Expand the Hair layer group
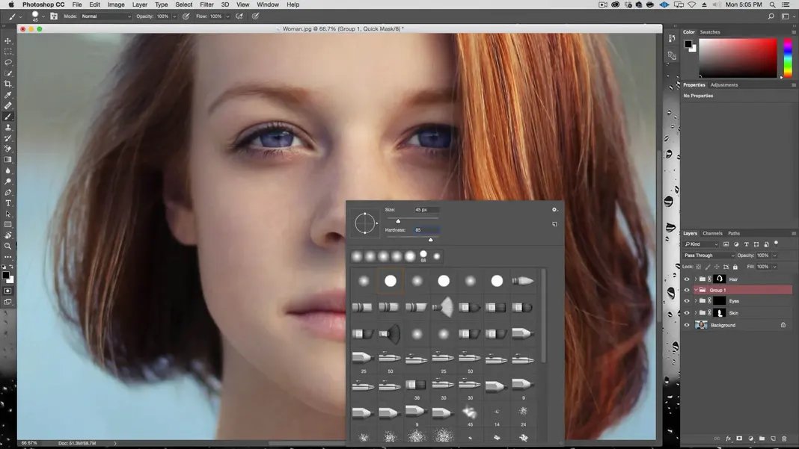Screen dimensions: 799x449 (695, 279)
